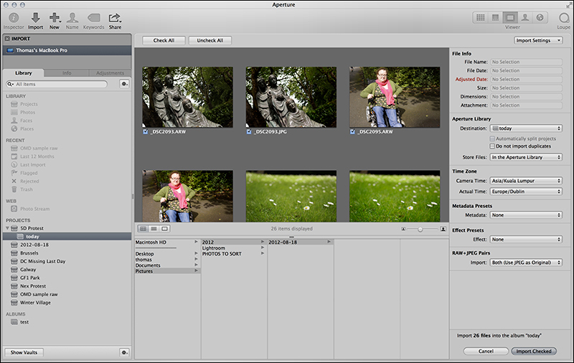The height and width of the screenshot is (363, 574).
Task: Select Thomas's MacBook Pro import source
Action: [67, 50]
